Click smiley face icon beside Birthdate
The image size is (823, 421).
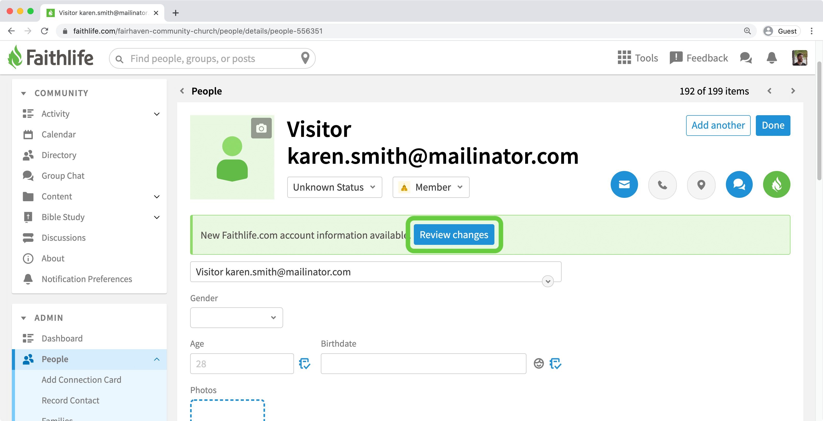coord(539,363)
